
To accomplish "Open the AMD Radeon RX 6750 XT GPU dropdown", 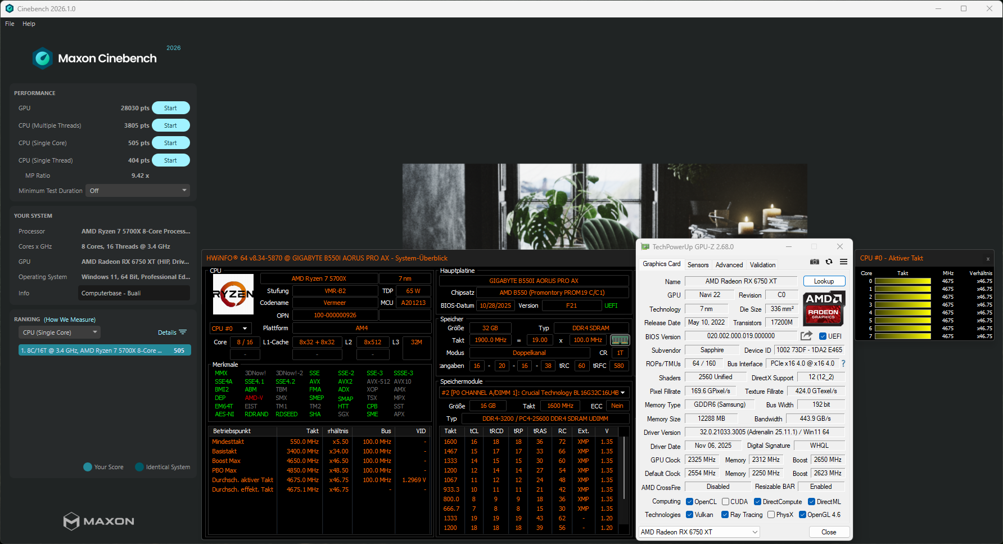I will click(x=699, y=532).
